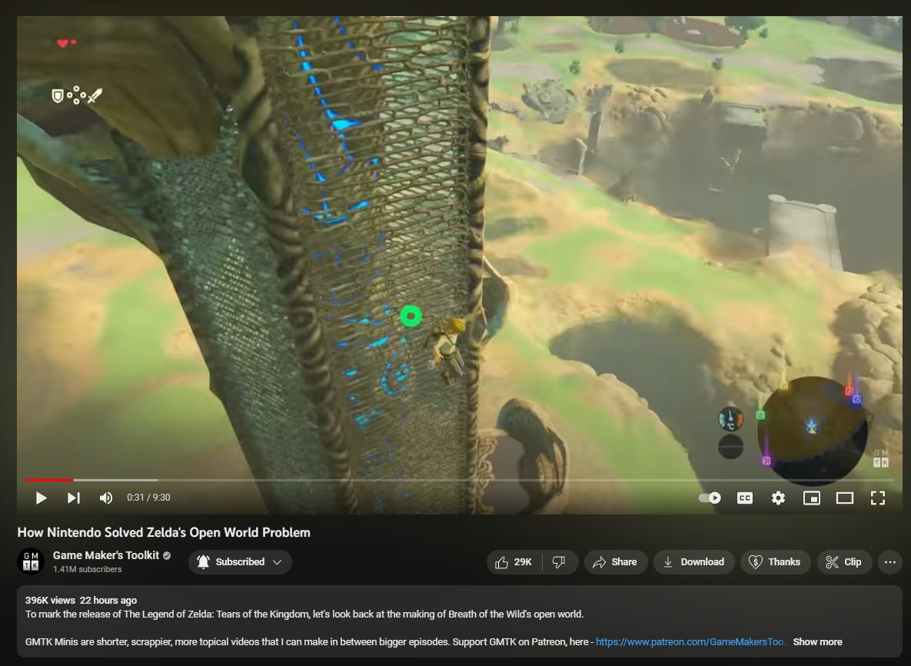
Task: Turn on closed captions
Action: pos(744,498)
